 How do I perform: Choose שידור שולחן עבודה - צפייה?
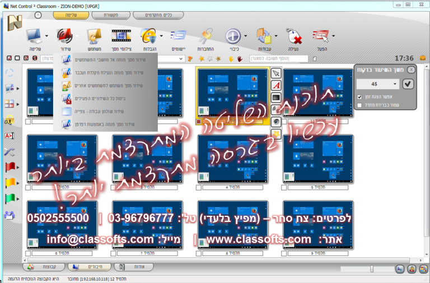[106, 112]
